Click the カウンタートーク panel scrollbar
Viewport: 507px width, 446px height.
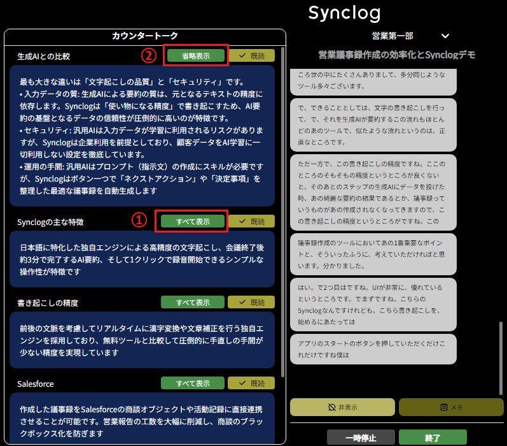(283, 212)
